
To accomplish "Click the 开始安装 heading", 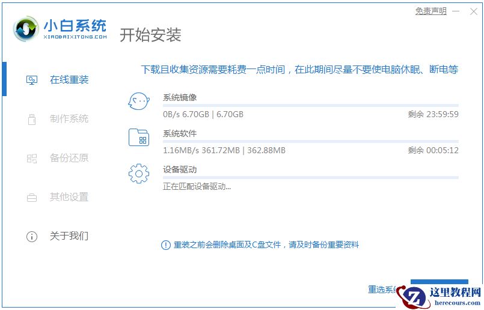I will [x=150, y=35].
